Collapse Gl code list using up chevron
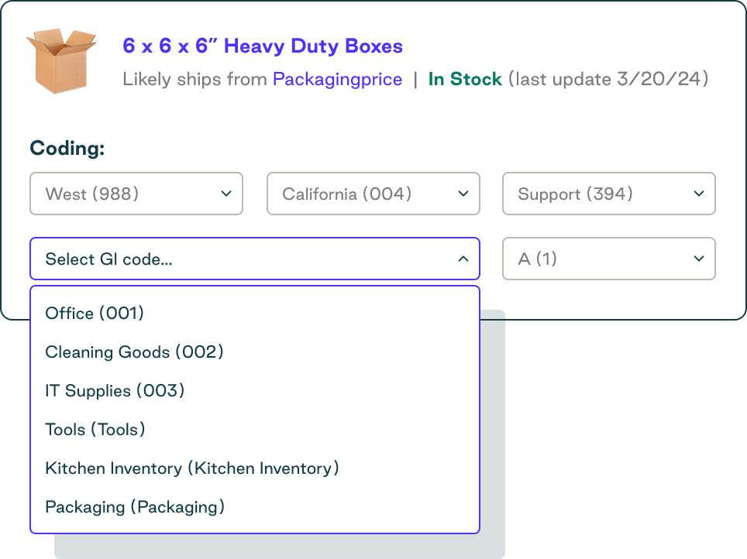The width and height of the screenshot is (747, 559). [x=463, y=259]
